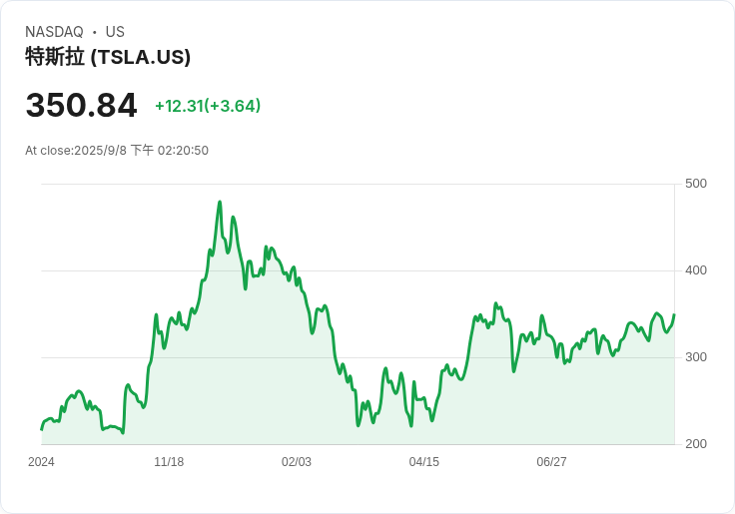The width and height of the screenshot is (735, 514).
Task: Select the 06/27 date axis marker
Action: point(551,462)
